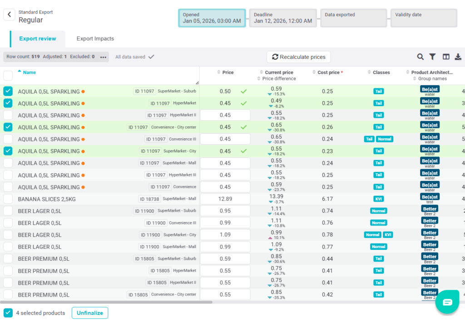The image size is (465, 321).
Task: Open the chat support widget
Action: [447, 302]
